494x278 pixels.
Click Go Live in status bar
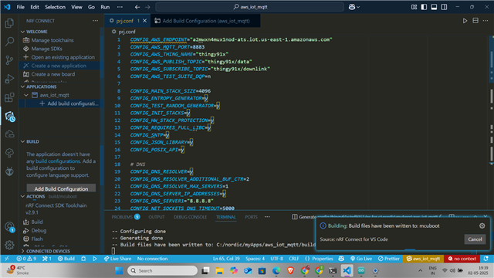(361, 259)
